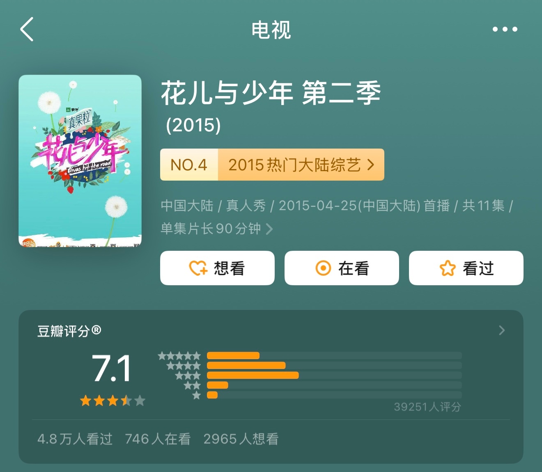Tap the heart-plus icon on 想看
The image size is (542, 472).
[x=198, y=268]
